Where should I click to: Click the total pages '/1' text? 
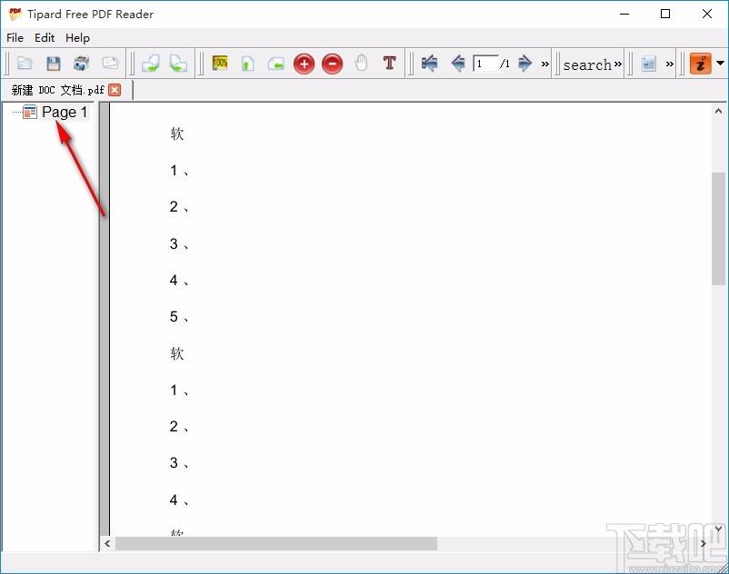[x=504, y=64]
